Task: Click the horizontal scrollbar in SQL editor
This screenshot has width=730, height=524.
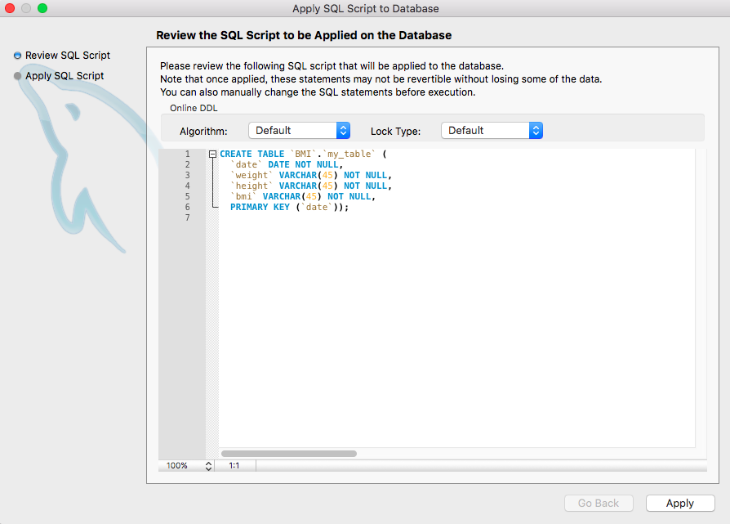Action: 289,454
